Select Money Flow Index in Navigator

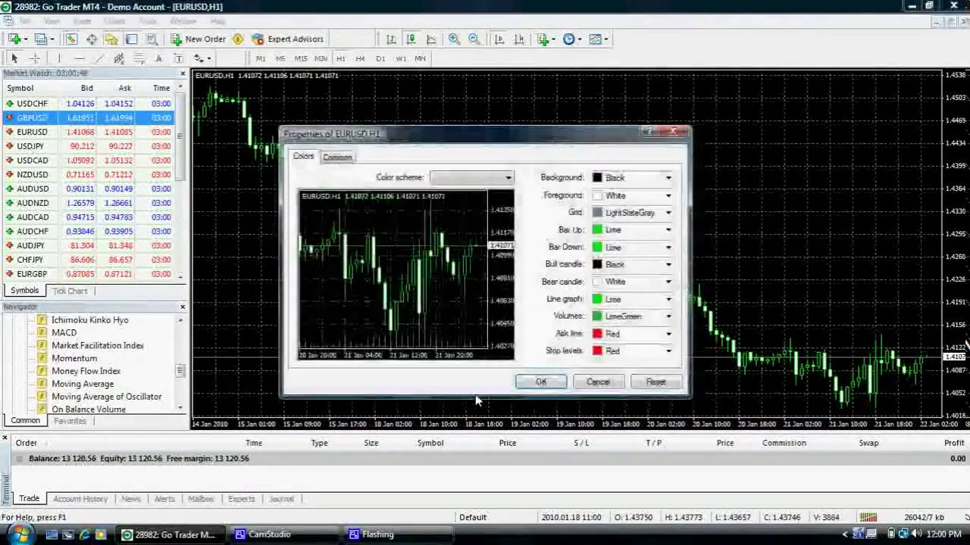[x=86, y=372]
